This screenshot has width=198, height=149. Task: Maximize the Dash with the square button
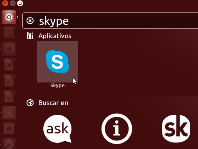(x=20, y=3)
